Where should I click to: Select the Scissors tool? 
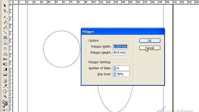click(5, 59)
